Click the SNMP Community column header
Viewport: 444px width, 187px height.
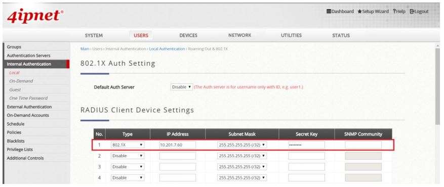tap(363, 134)
